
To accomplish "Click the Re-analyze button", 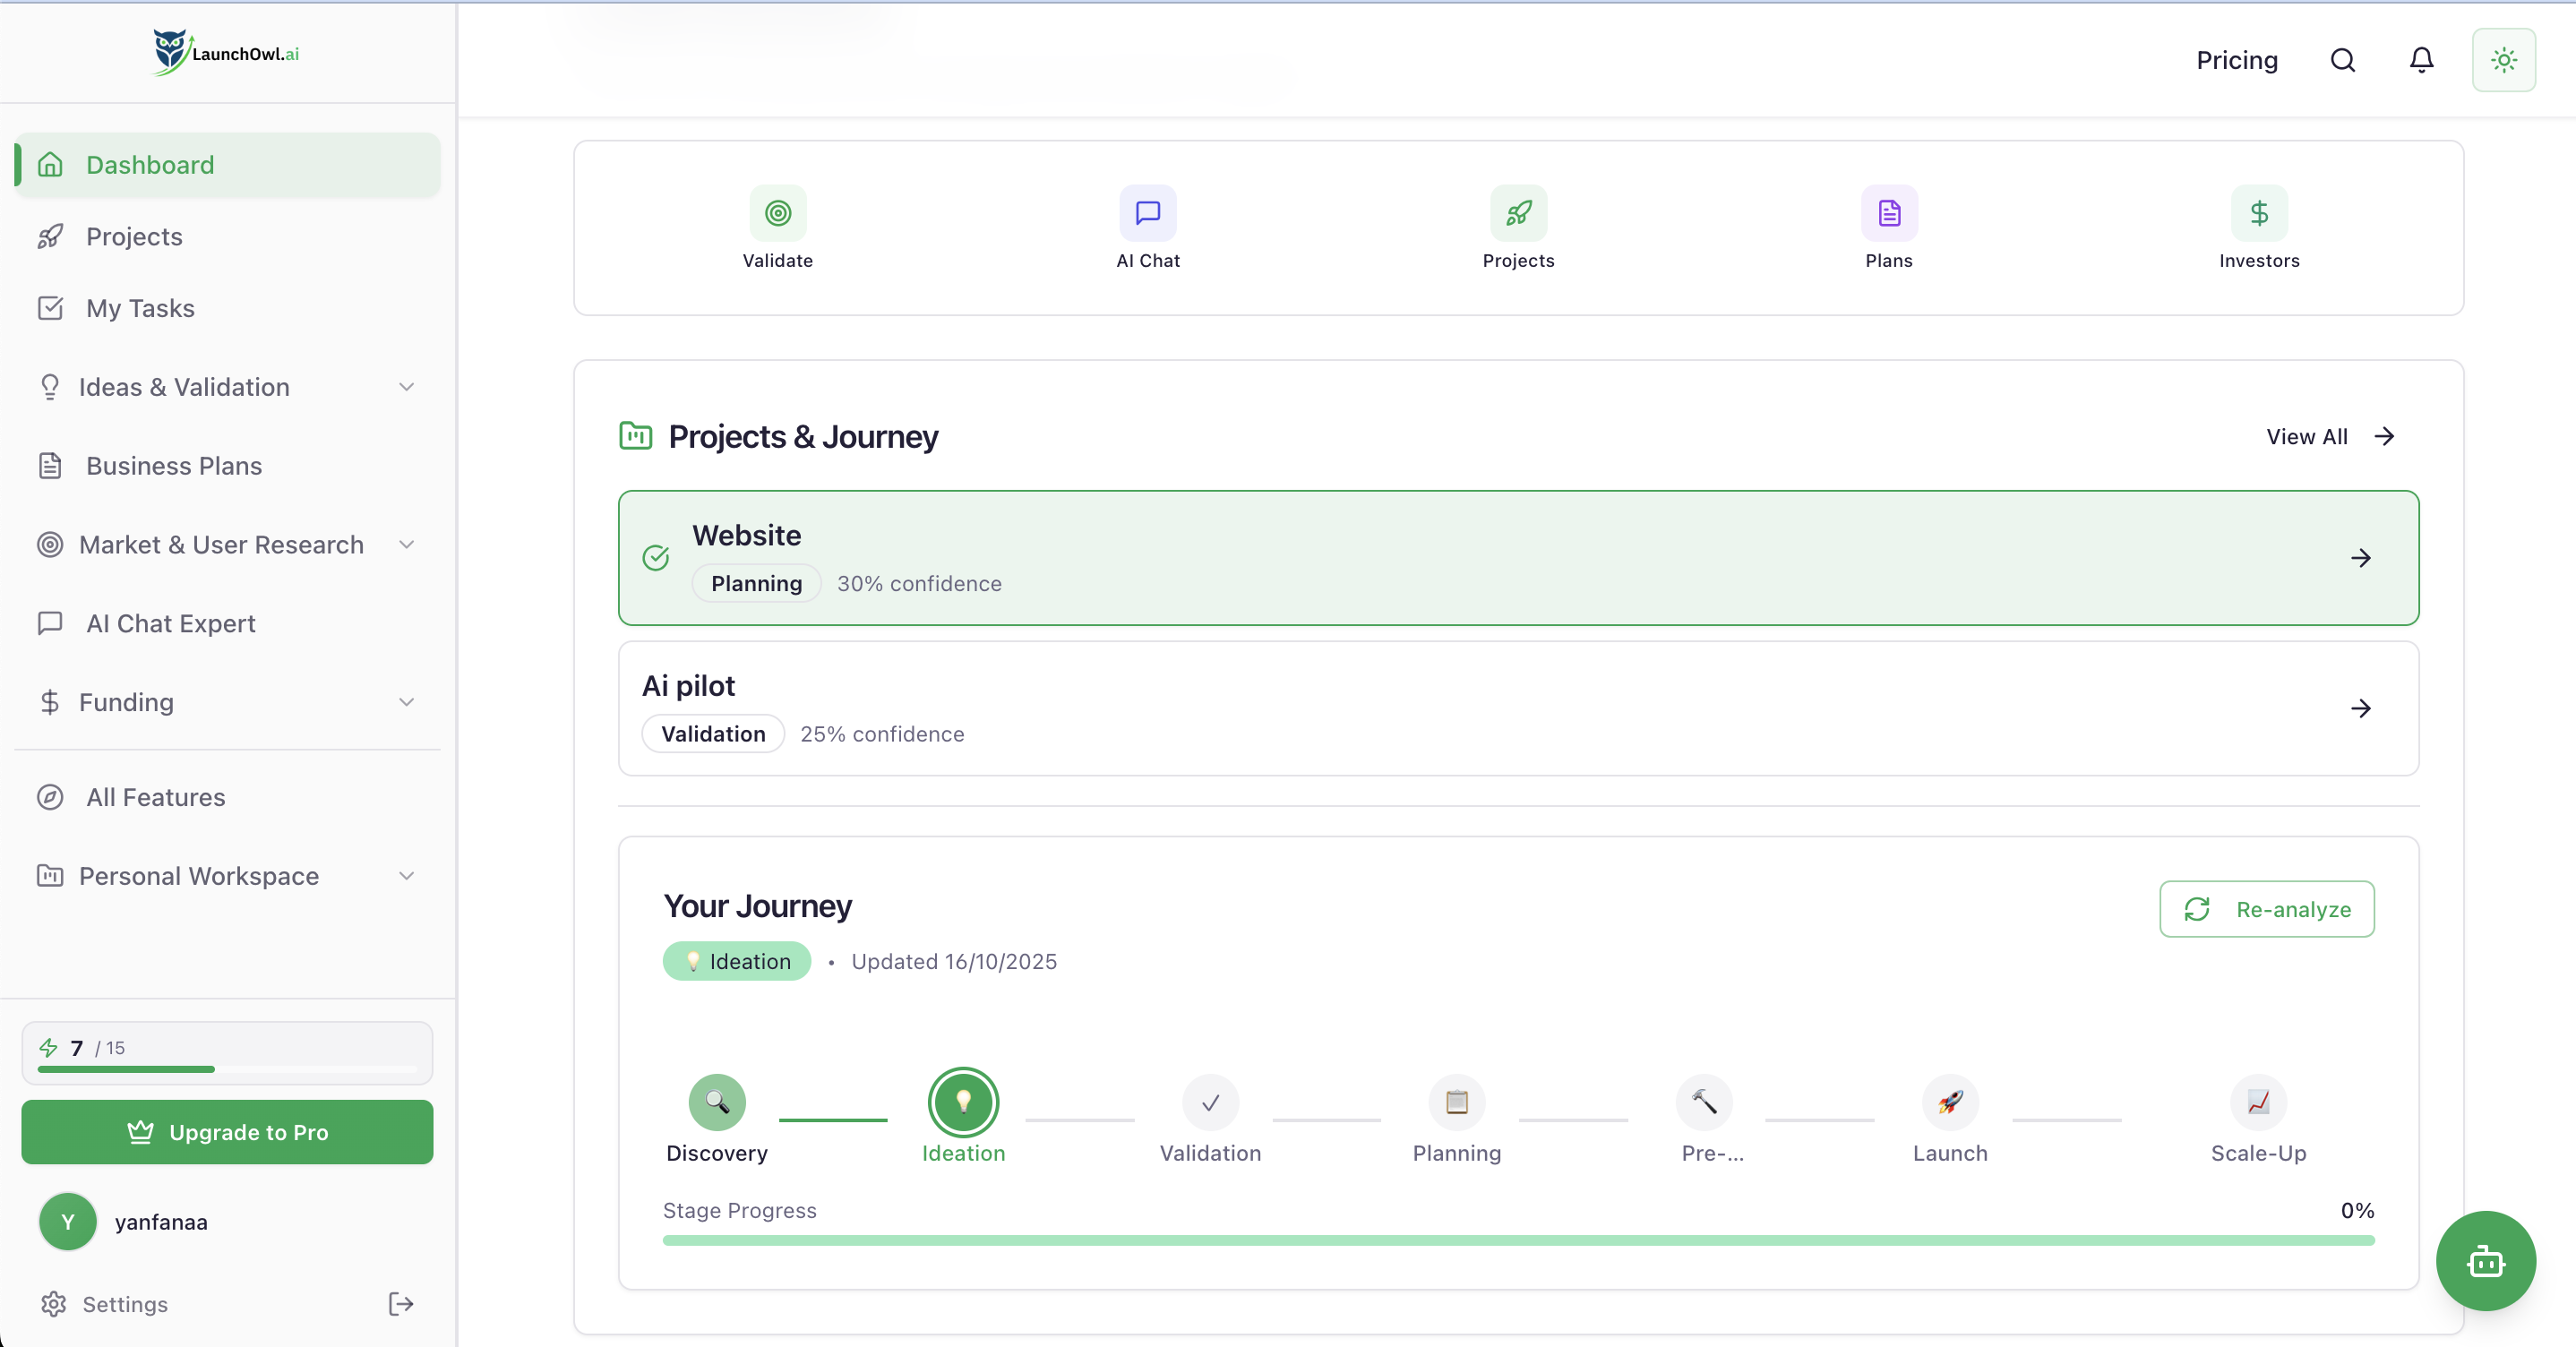I will click(x=2266, y=909).
